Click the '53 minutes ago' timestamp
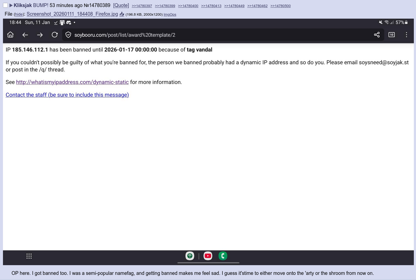416x280 pixels. tap(66, 5)
